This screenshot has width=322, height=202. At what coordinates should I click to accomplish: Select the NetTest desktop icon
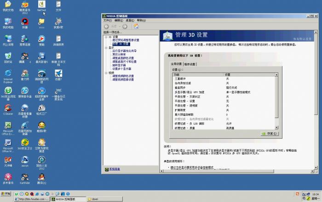point(42,6)
